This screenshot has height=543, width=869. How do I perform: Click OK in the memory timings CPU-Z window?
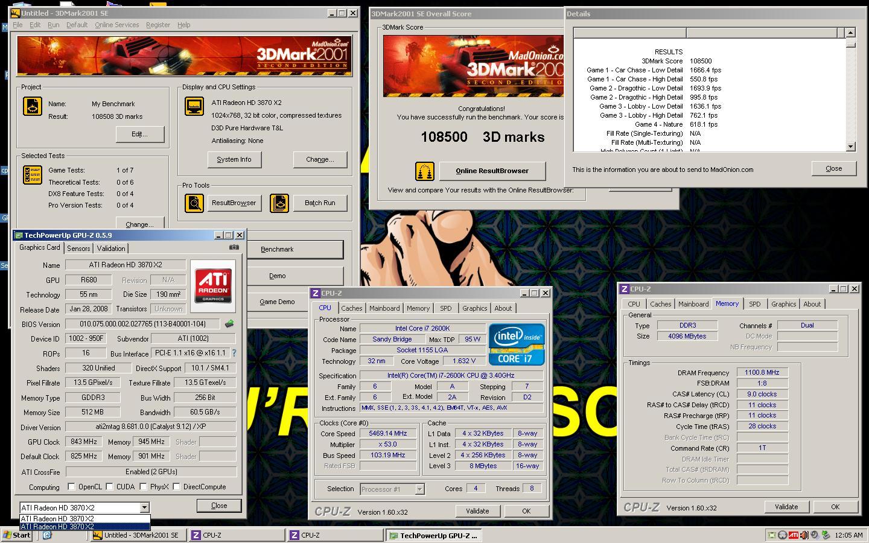point(835,507)
